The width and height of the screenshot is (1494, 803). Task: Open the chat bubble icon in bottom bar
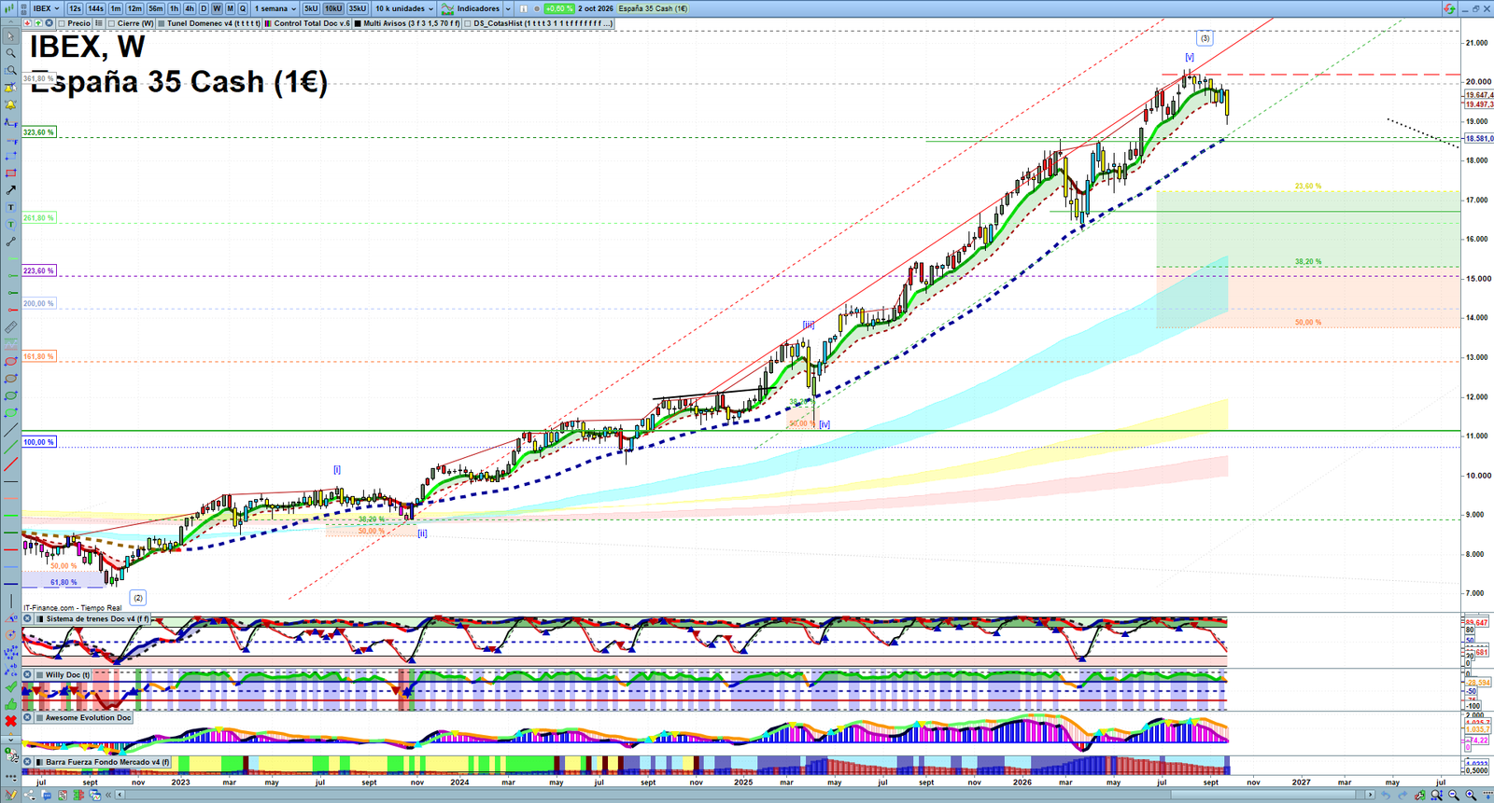tap(47, 795)
